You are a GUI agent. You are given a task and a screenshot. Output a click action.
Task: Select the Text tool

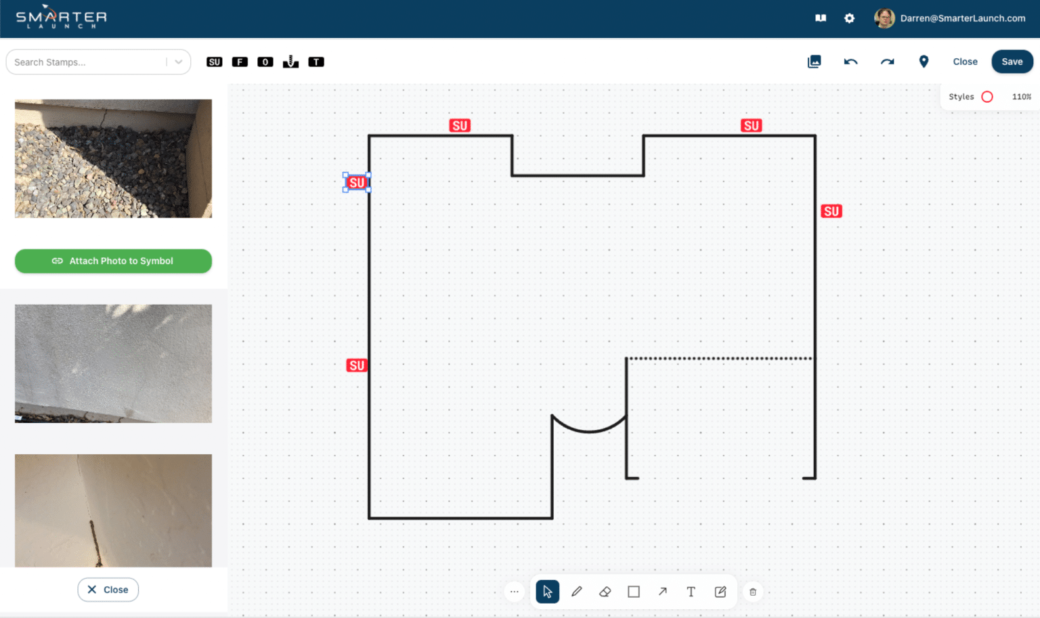pyautogui.click(x=691, y=591)
